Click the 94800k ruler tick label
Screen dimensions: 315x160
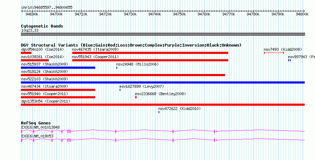point(302,14)
